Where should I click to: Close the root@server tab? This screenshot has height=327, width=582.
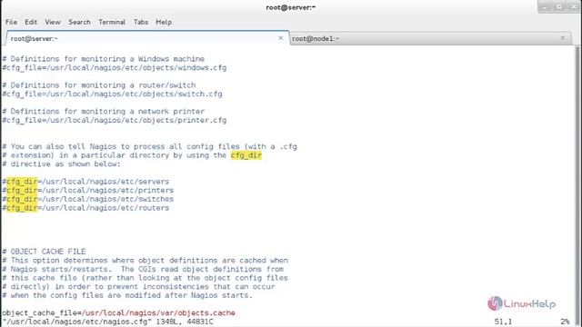point(281,38)
